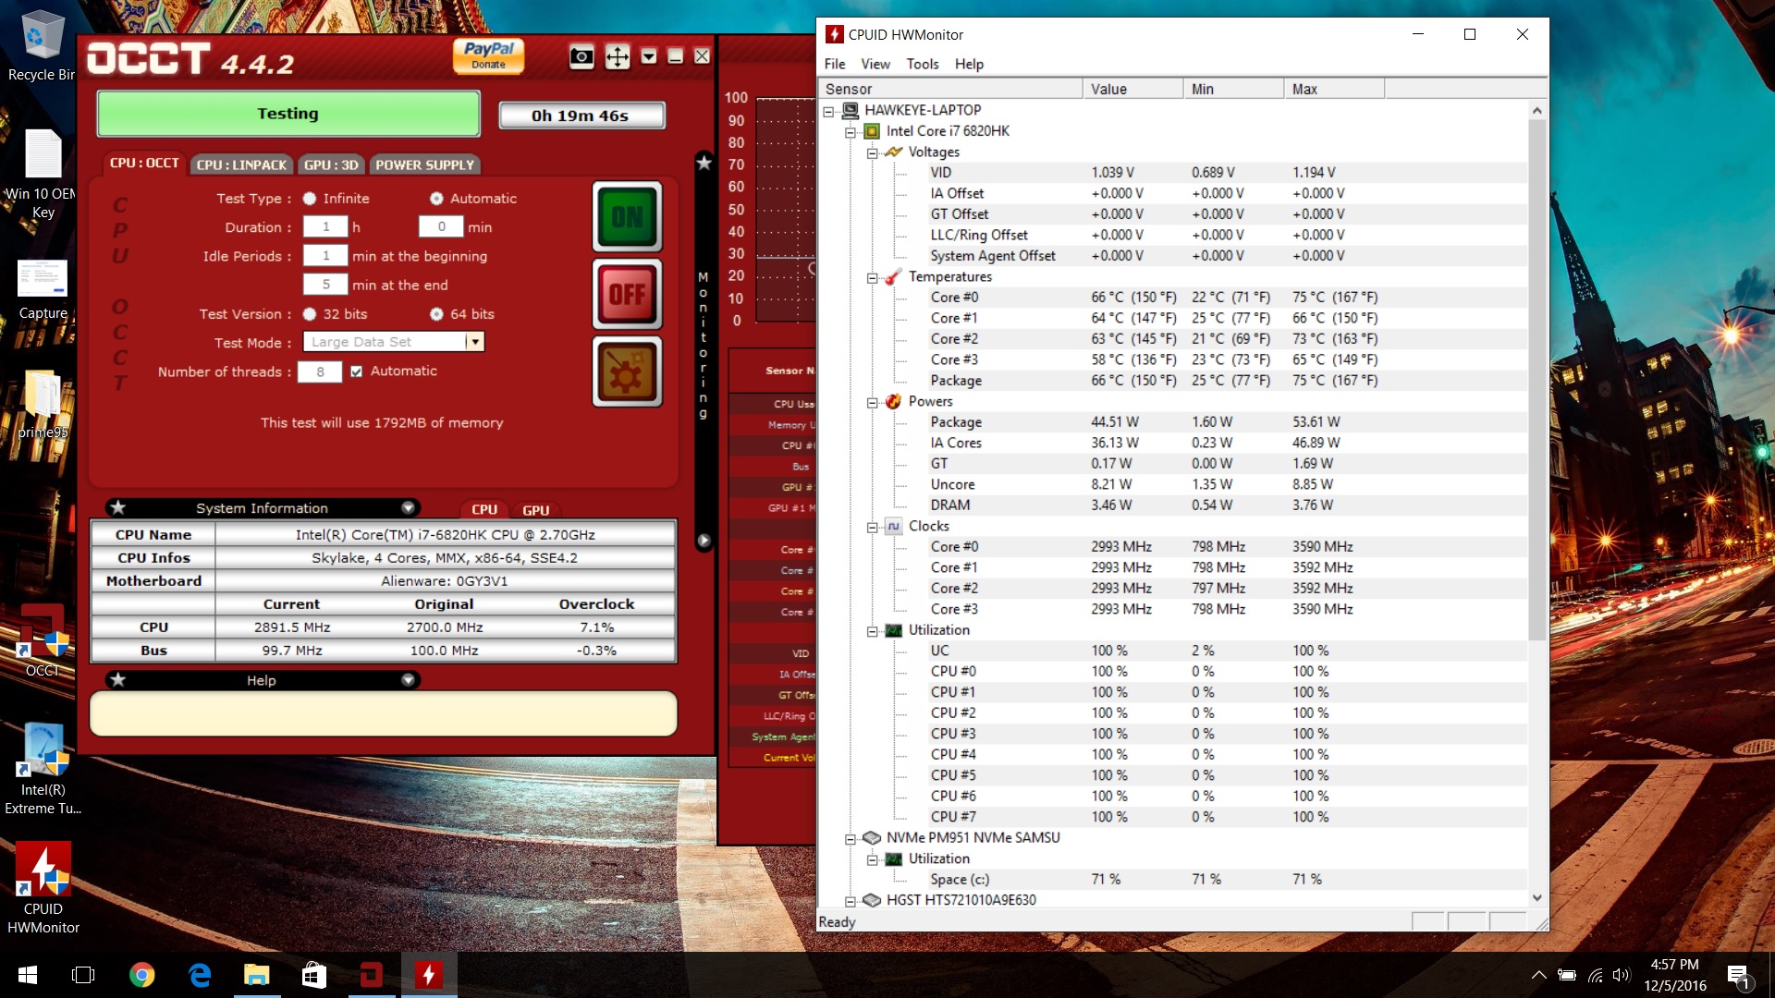Click the HWMonitor vertical scrollbar thumb
The image size is (1775, 998).
point(1536,379)
